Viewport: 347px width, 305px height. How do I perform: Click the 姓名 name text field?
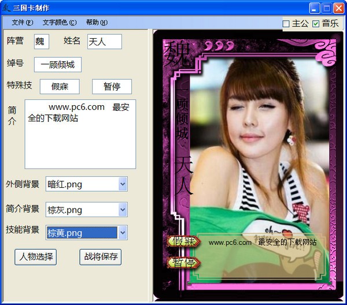click(x=104, y=42)
